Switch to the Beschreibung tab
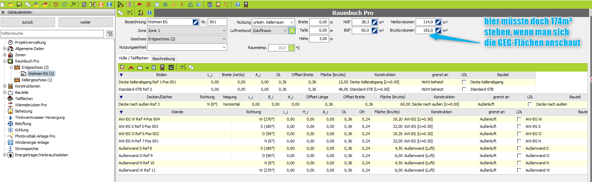Image resolution: width=592 pixels, height=182 pixels. 164,59
